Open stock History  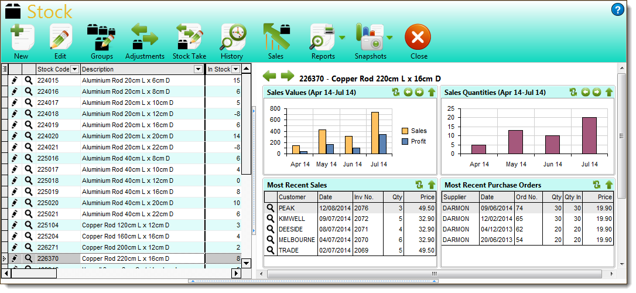(234, 37)
